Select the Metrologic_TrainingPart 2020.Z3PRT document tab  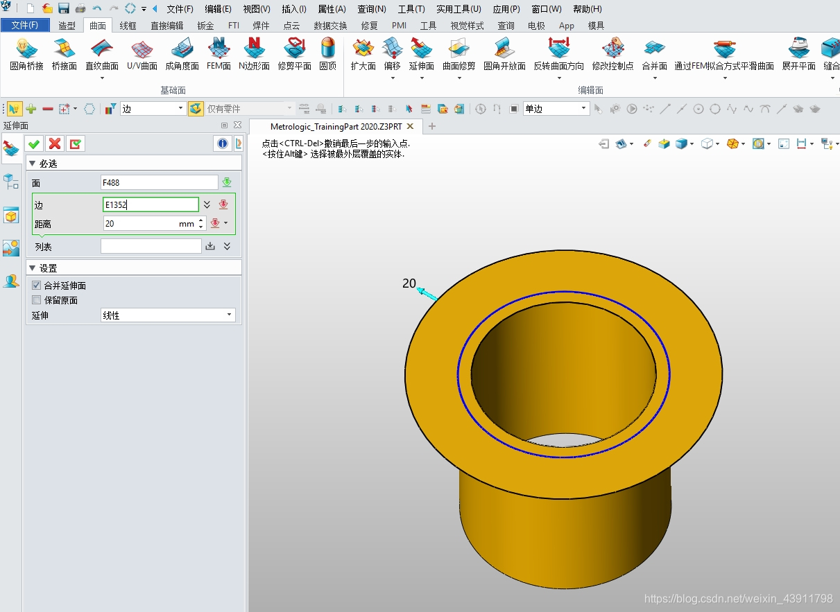tap(336, 126)
